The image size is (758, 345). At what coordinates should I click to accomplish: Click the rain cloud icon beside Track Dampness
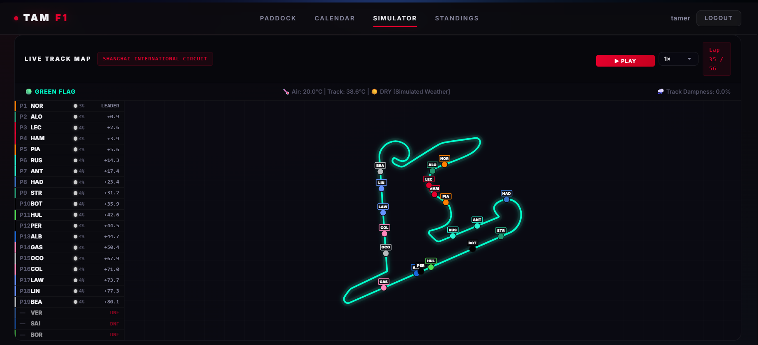tap(661, 92)
